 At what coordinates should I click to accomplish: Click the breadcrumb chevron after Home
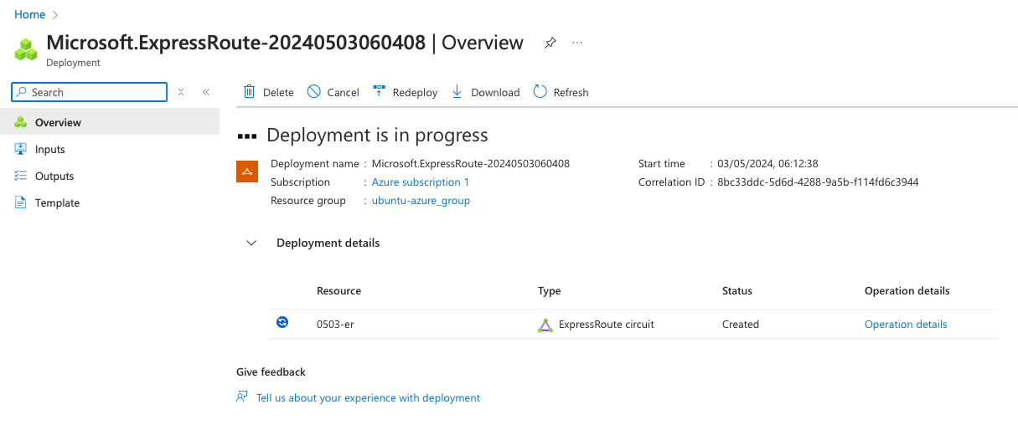[x=56, y=14]
